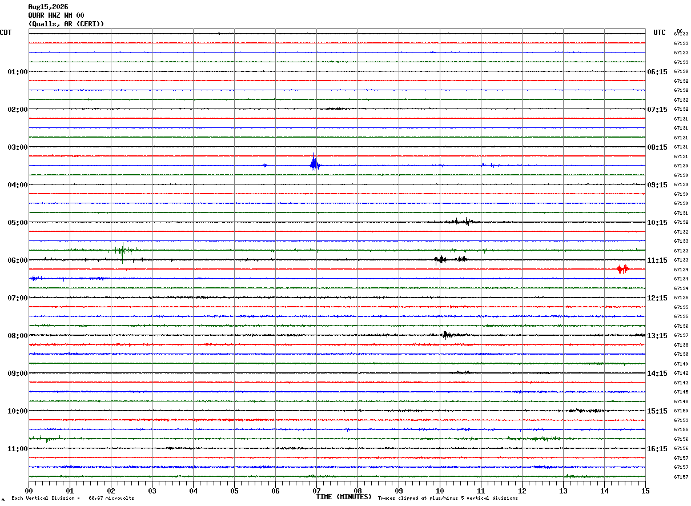Select the 02:00 CDT time label

(18, 110)
